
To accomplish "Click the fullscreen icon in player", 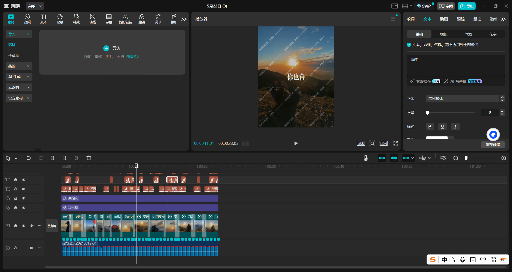I will pos(395,143).
